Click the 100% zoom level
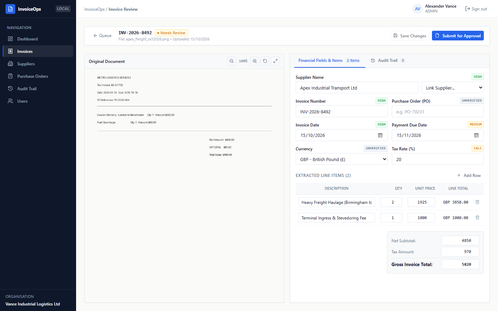498x311 pixels. (243, 61)
